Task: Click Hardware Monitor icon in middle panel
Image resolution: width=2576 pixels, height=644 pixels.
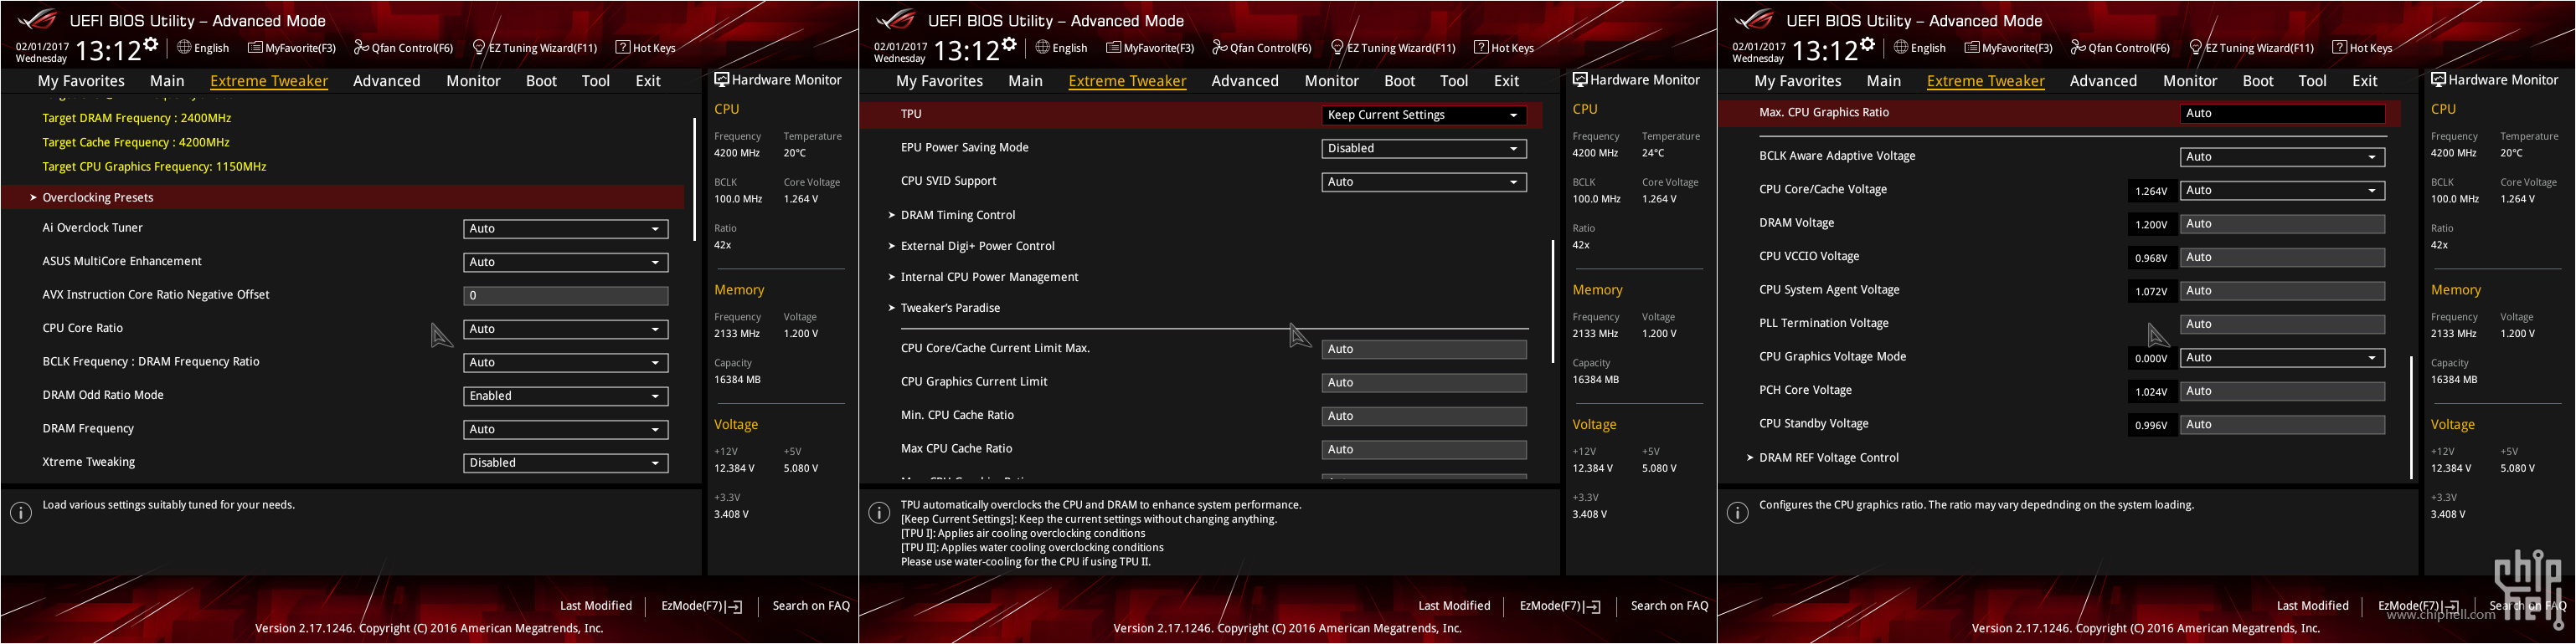Action: pos(1579,79)
